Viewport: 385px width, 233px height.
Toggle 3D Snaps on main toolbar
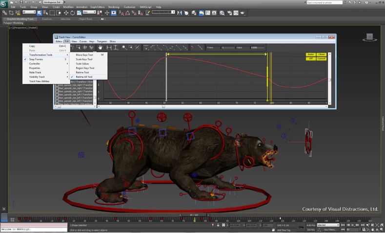point(121,13)
